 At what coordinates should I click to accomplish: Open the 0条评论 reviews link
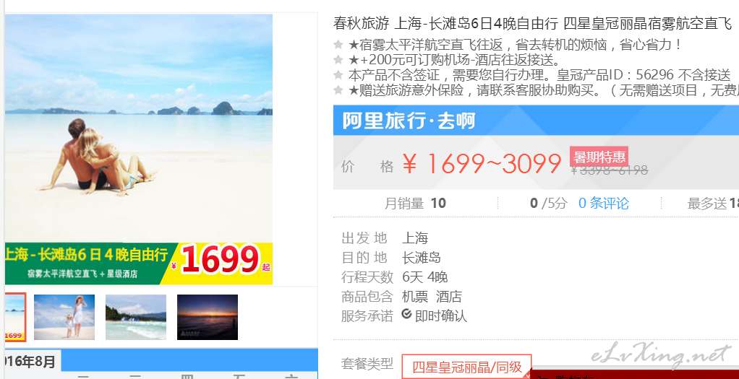pos(603,204)
